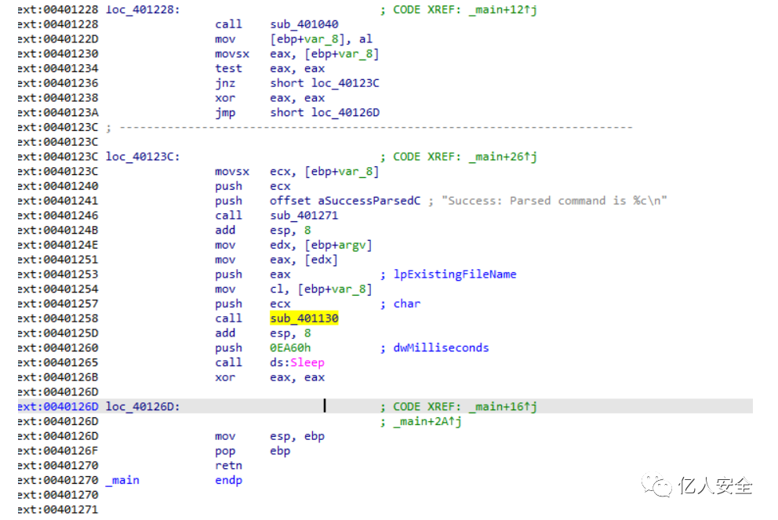Click the 'endp' keyword
778x520 pixels.
[x=229, y=480]
